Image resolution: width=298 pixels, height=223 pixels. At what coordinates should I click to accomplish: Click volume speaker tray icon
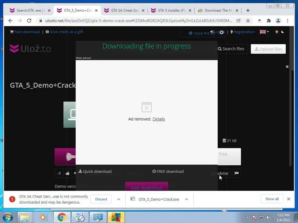click(x=269, y=217)
